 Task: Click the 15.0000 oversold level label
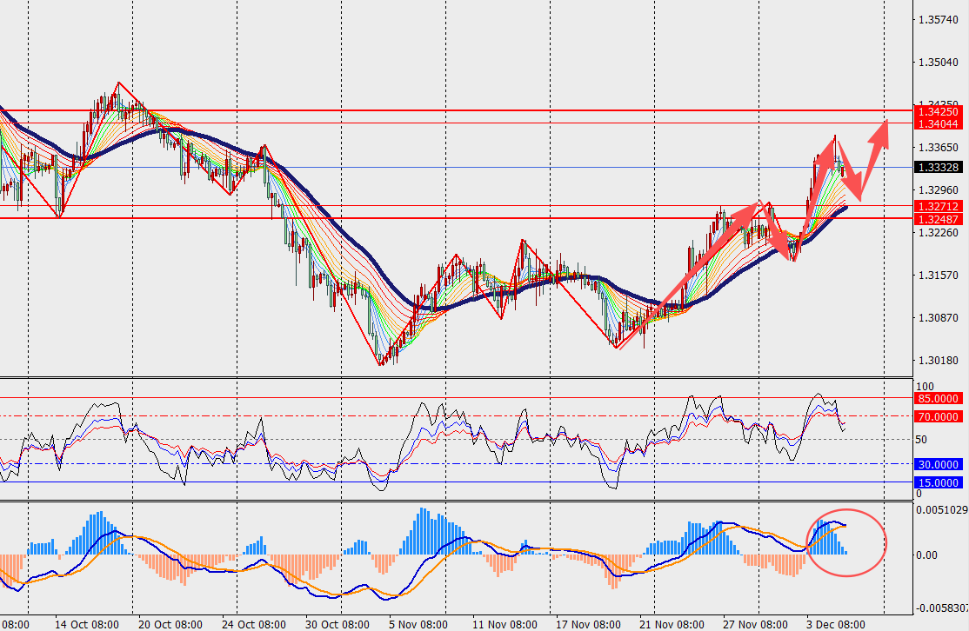coord(939,482)
